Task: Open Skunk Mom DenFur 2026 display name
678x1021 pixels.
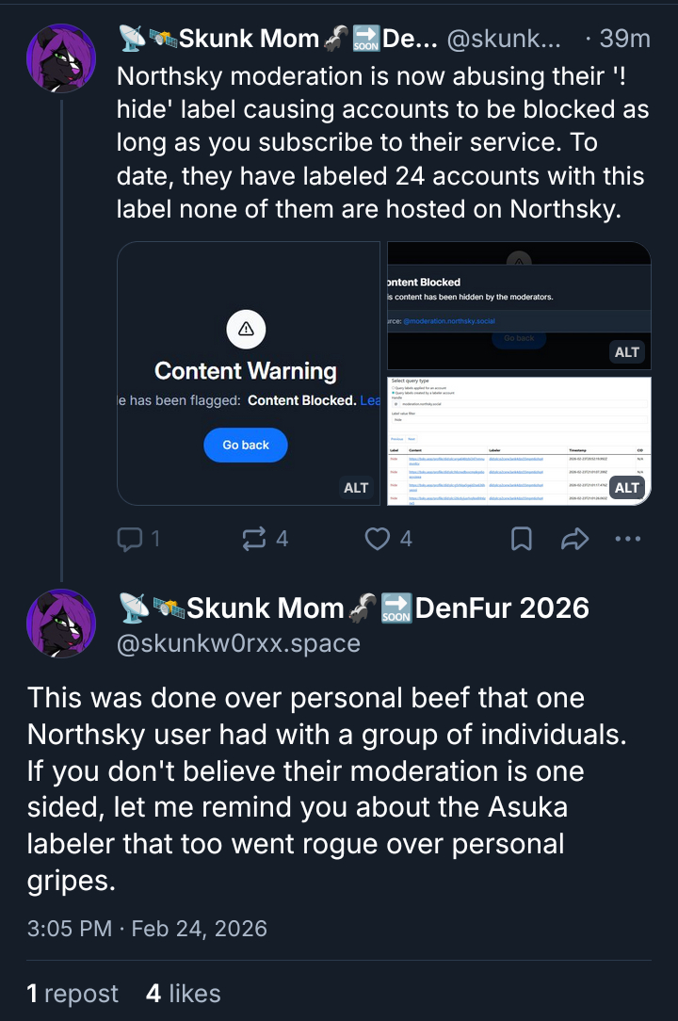Action: (x=354, y=608)
